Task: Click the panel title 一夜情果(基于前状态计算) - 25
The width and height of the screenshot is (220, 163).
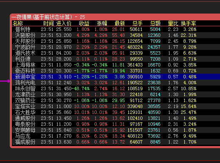Action: (x=48, y=17)
